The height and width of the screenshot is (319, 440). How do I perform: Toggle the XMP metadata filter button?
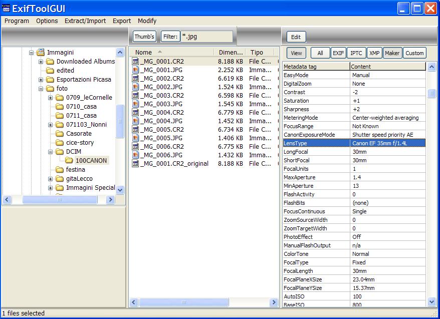point(373,53)
